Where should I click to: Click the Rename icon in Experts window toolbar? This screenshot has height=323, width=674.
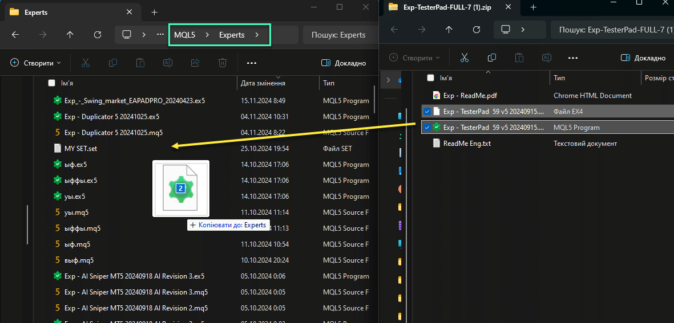[x=168, y=63]
